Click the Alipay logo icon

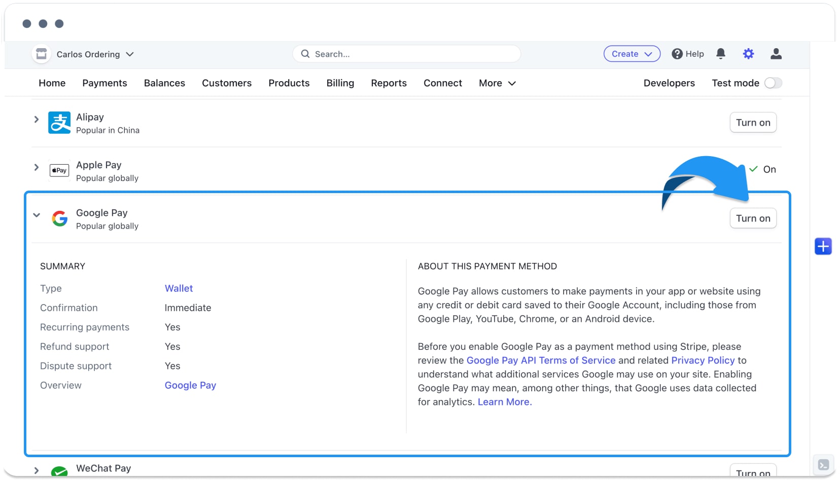pos(59,123)
